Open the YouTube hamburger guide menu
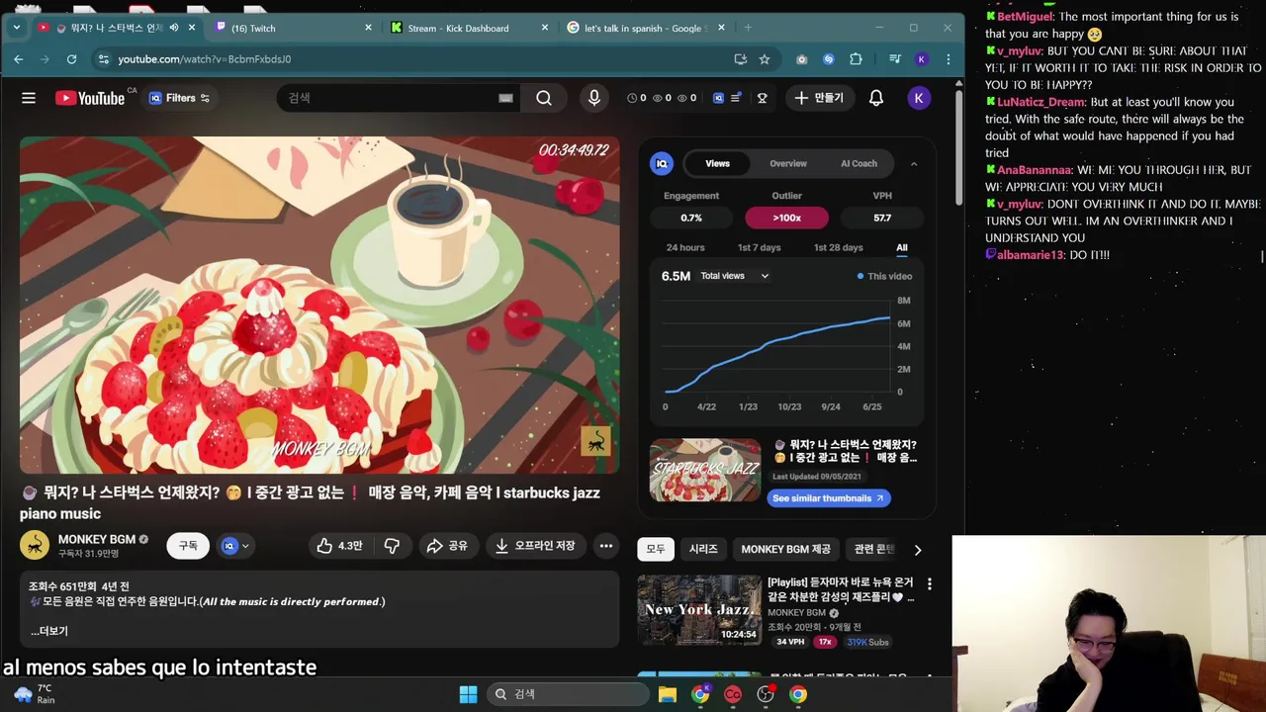Screen dimensions: 1266x712 pyautogui.click(x=29, y=98)
